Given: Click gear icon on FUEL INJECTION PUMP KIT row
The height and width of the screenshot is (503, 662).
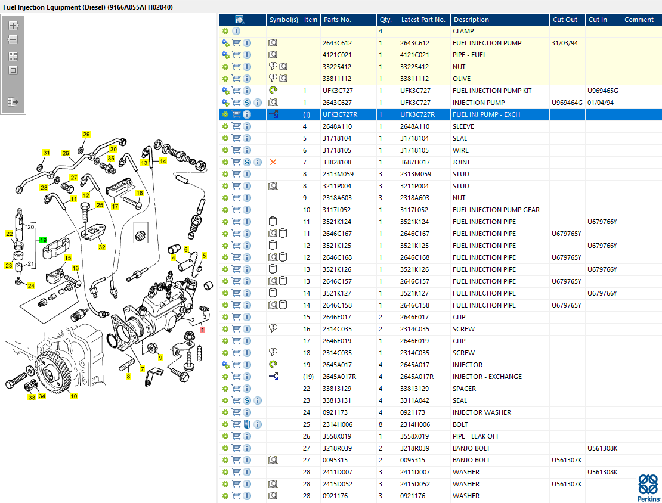Looking at the screenshot, I should click(225, 91).
